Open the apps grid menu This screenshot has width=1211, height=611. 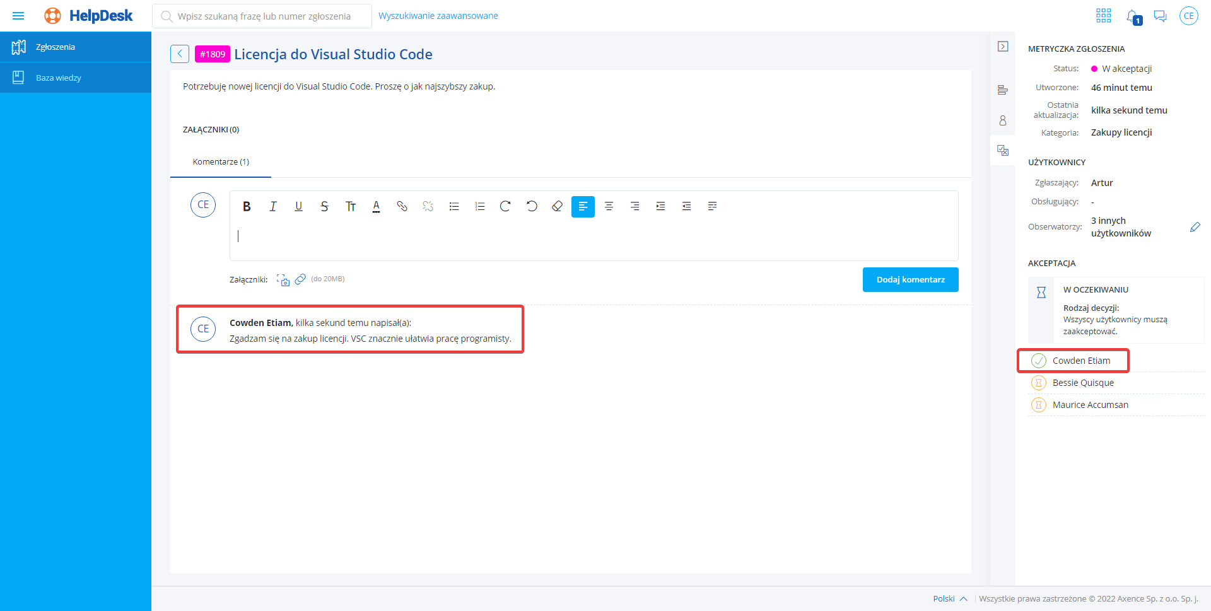click(x=1103, y=16)
